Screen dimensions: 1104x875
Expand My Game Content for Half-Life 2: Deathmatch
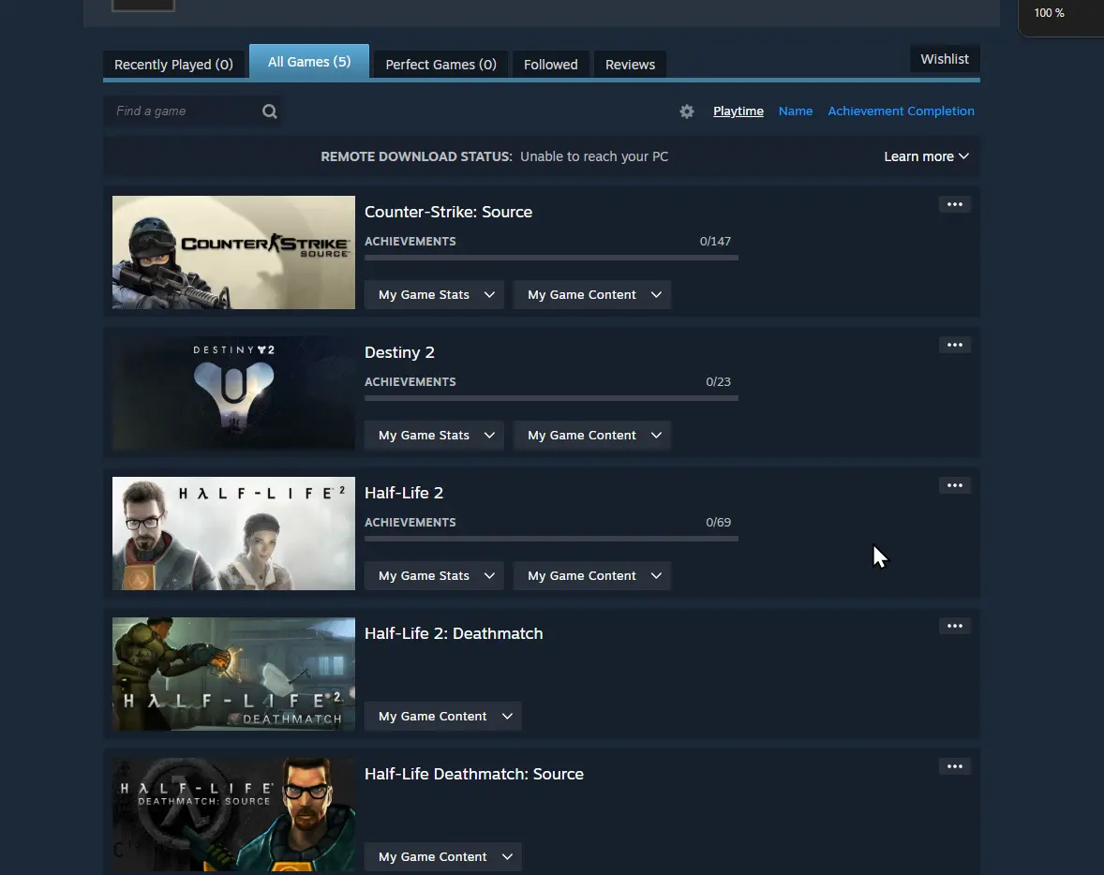pyautogui.click(x=443, y=716)
